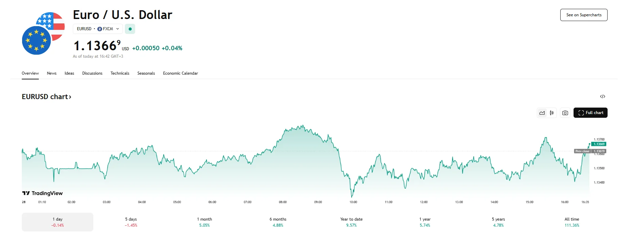Screen dimensions: 628x244
Task: Open the Full chart button
Action: 591,113
